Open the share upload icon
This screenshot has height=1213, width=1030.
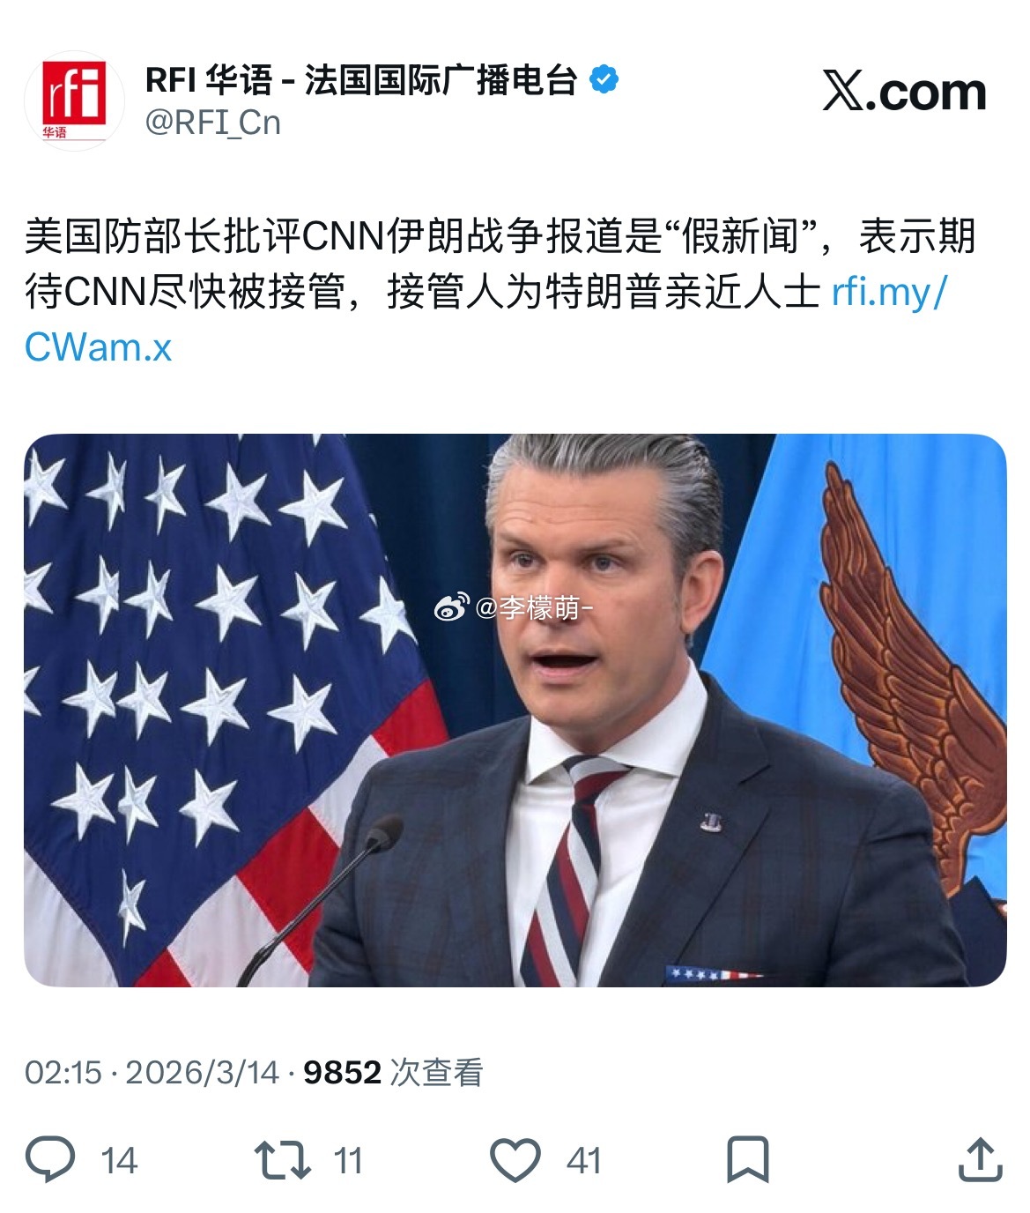tap(981, 1159)
